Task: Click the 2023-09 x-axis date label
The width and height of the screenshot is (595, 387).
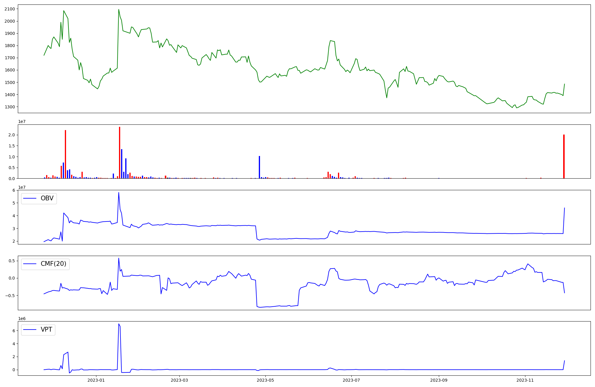Action: (439, 380)
